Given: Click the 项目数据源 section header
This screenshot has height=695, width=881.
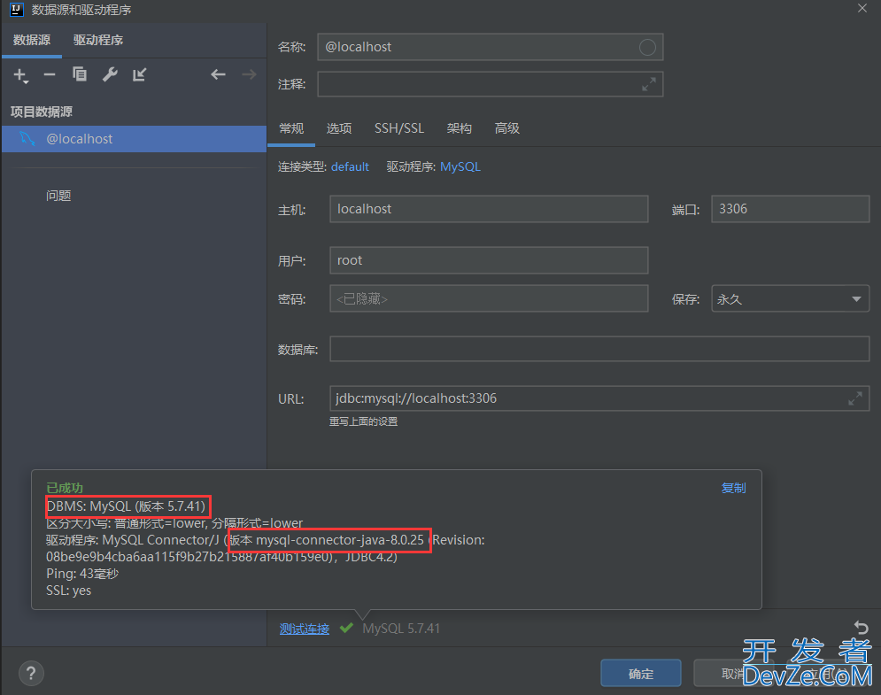Looking at the screenshot, I should [x=42, y=112].
